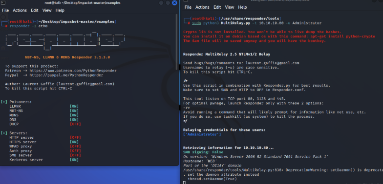Image resolution: width=383 pixels, height=184 pixels.
Task: Open View menu in left impacket terminal
Action: [47, 10]
